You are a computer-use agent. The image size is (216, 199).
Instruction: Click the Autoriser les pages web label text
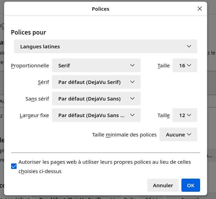(x=105, y=167)
